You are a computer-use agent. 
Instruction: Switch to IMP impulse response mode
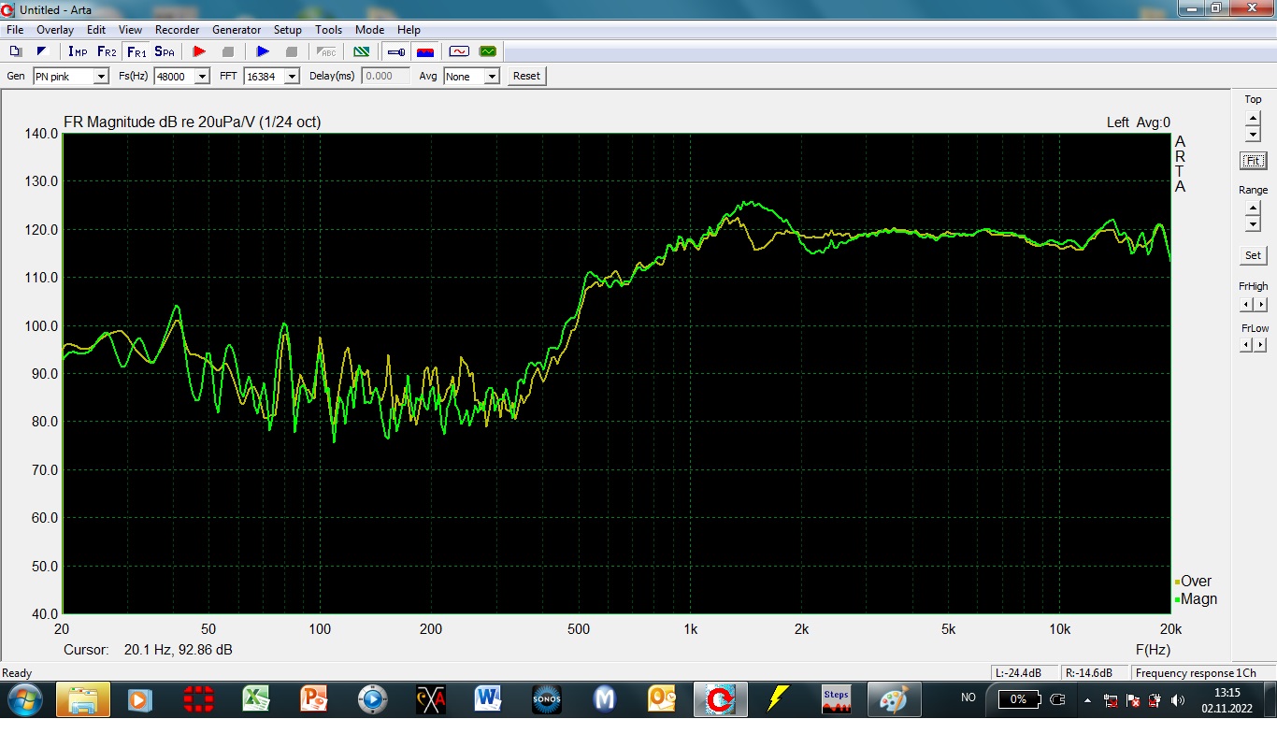pos(78,51)
